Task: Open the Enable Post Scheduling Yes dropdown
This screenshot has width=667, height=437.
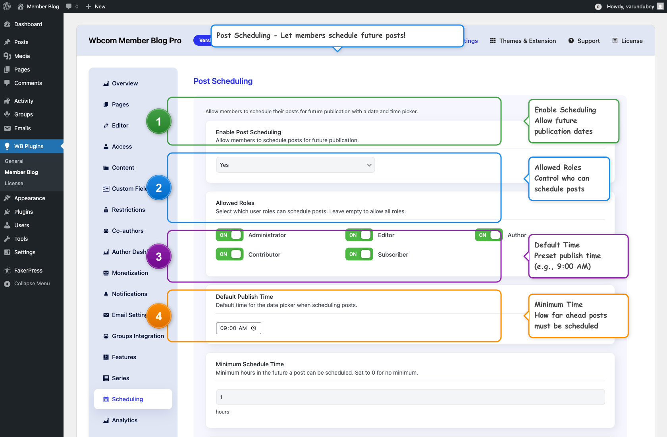Action: pos(295,165)
